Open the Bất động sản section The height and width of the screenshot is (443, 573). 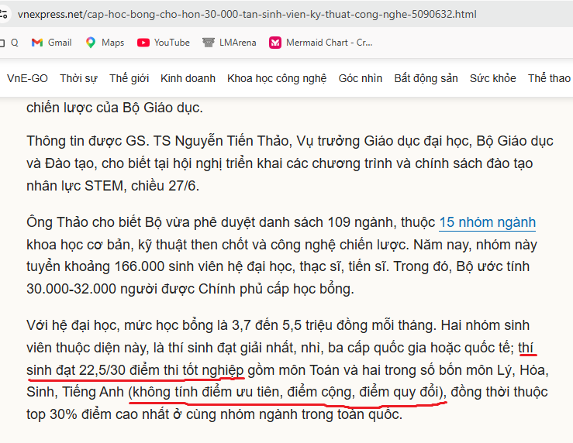click(x=426, y=78)
